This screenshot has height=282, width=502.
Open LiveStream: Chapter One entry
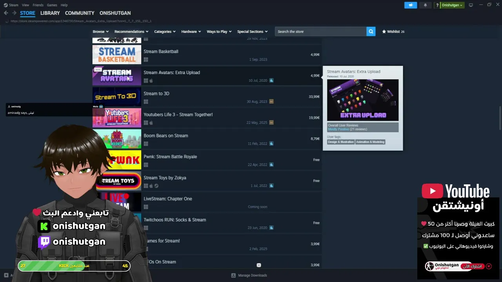pos(168,199)
